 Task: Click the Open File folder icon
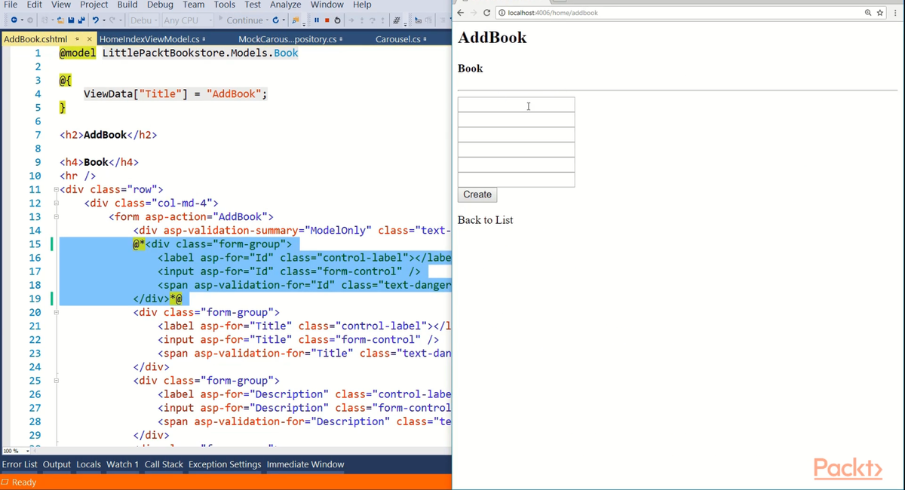60,20
